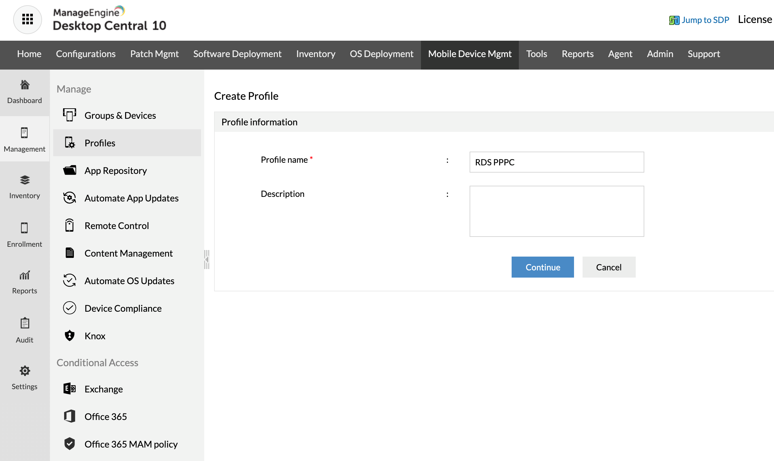774x461 pixels.
Task: Open the Software Deployment tab
Action: (237, 54)
